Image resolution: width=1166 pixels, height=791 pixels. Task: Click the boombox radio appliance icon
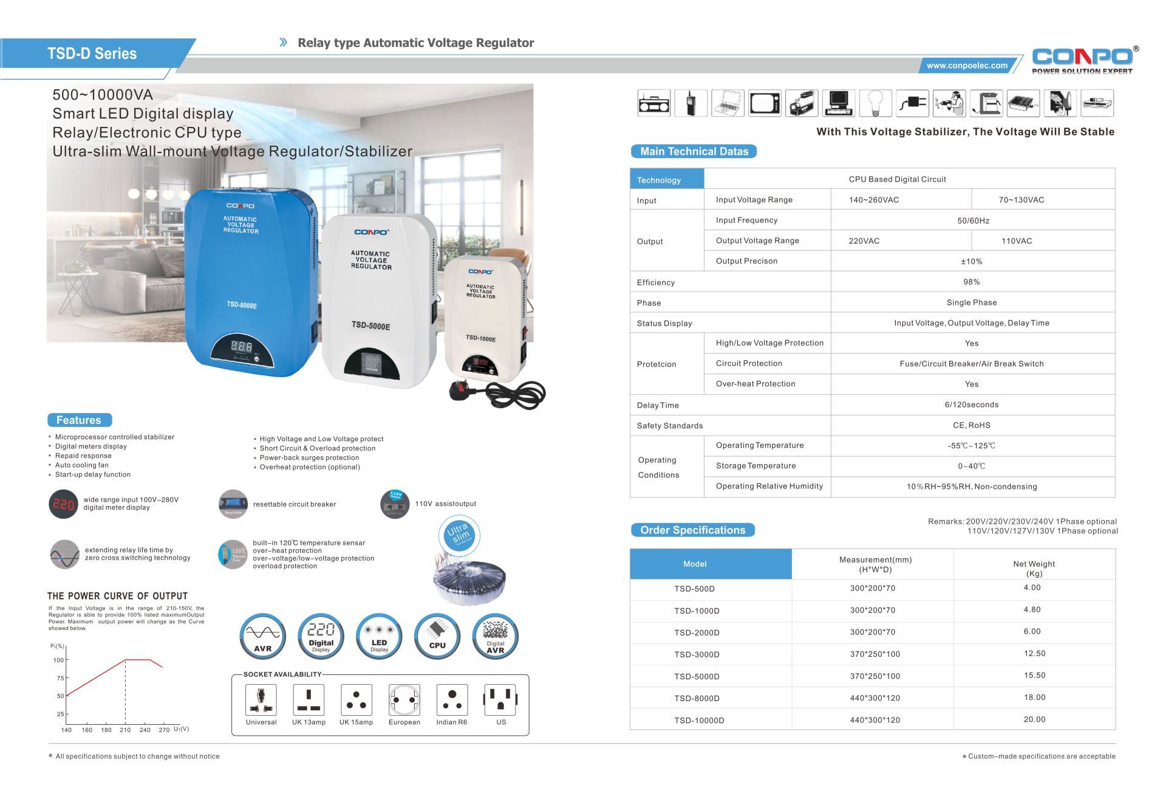click(x=654, y=103)
